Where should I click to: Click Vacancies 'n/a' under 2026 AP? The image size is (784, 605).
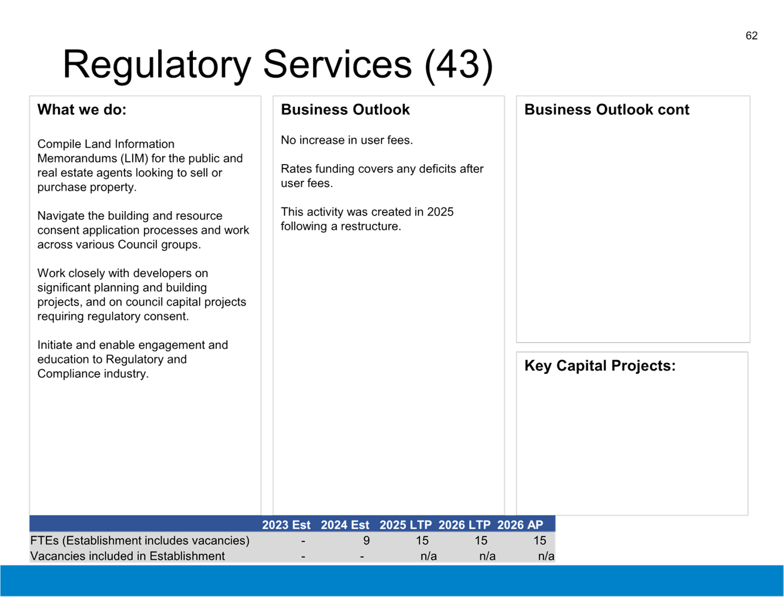pos(546,556)
